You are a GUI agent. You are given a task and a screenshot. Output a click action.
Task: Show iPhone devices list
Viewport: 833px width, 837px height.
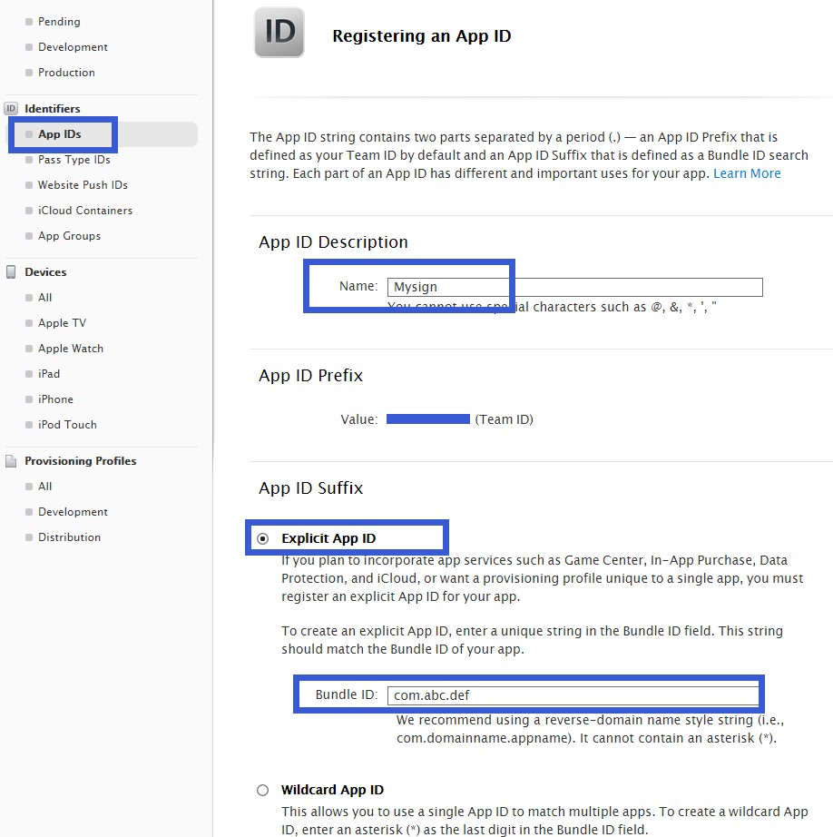click(55, 399)
